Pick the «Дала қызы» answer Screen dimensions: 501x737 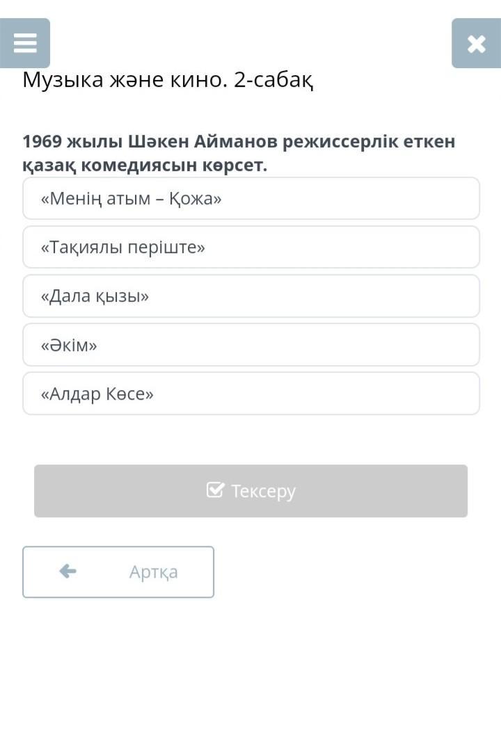coord(250,296)
